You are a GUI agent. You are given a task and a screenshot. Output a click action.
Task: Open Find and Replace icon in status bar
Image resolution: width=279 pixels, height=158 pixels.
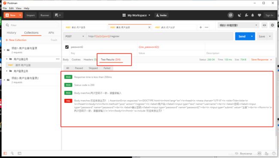[12, 153]
